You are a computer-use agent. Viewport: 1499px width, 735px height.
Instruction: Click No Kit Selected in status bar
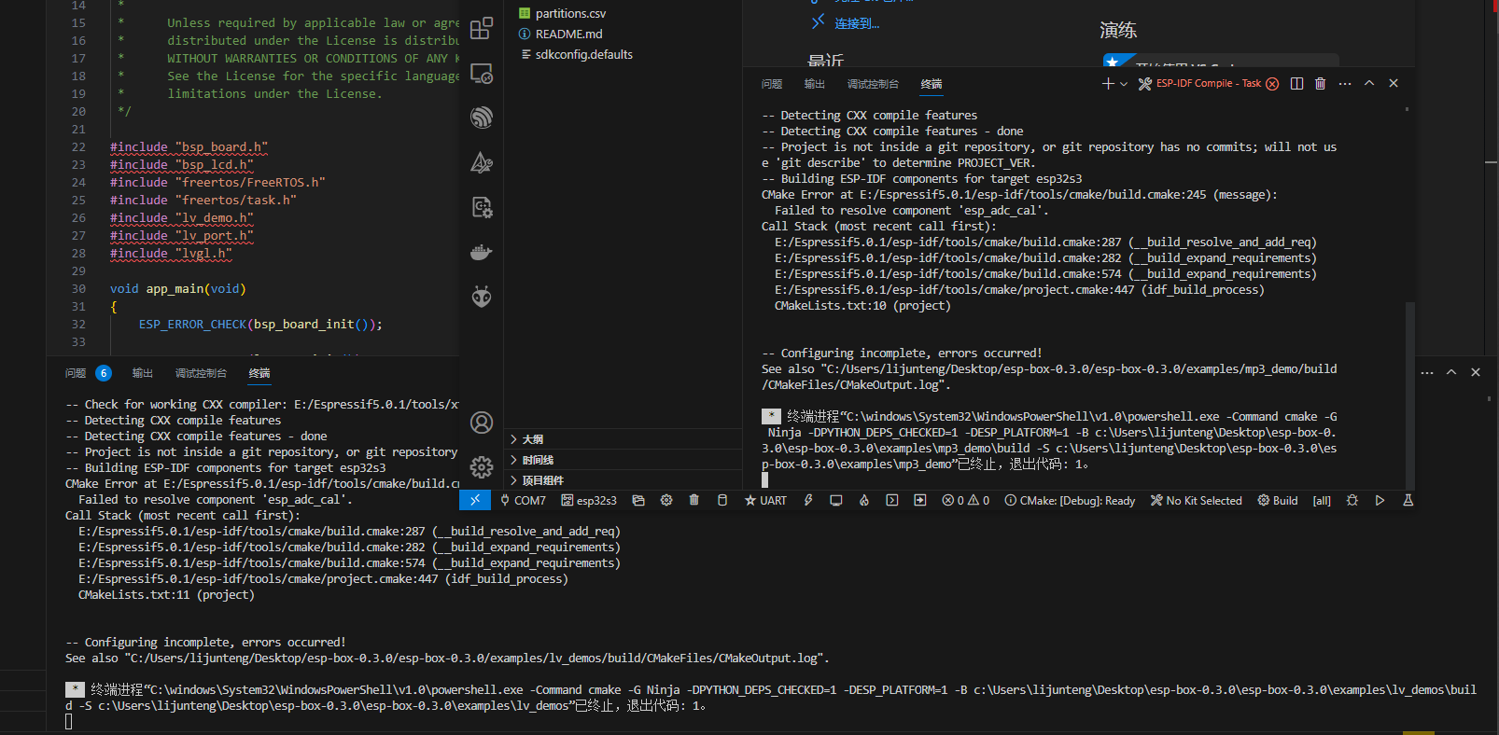tap(1197, 501)
